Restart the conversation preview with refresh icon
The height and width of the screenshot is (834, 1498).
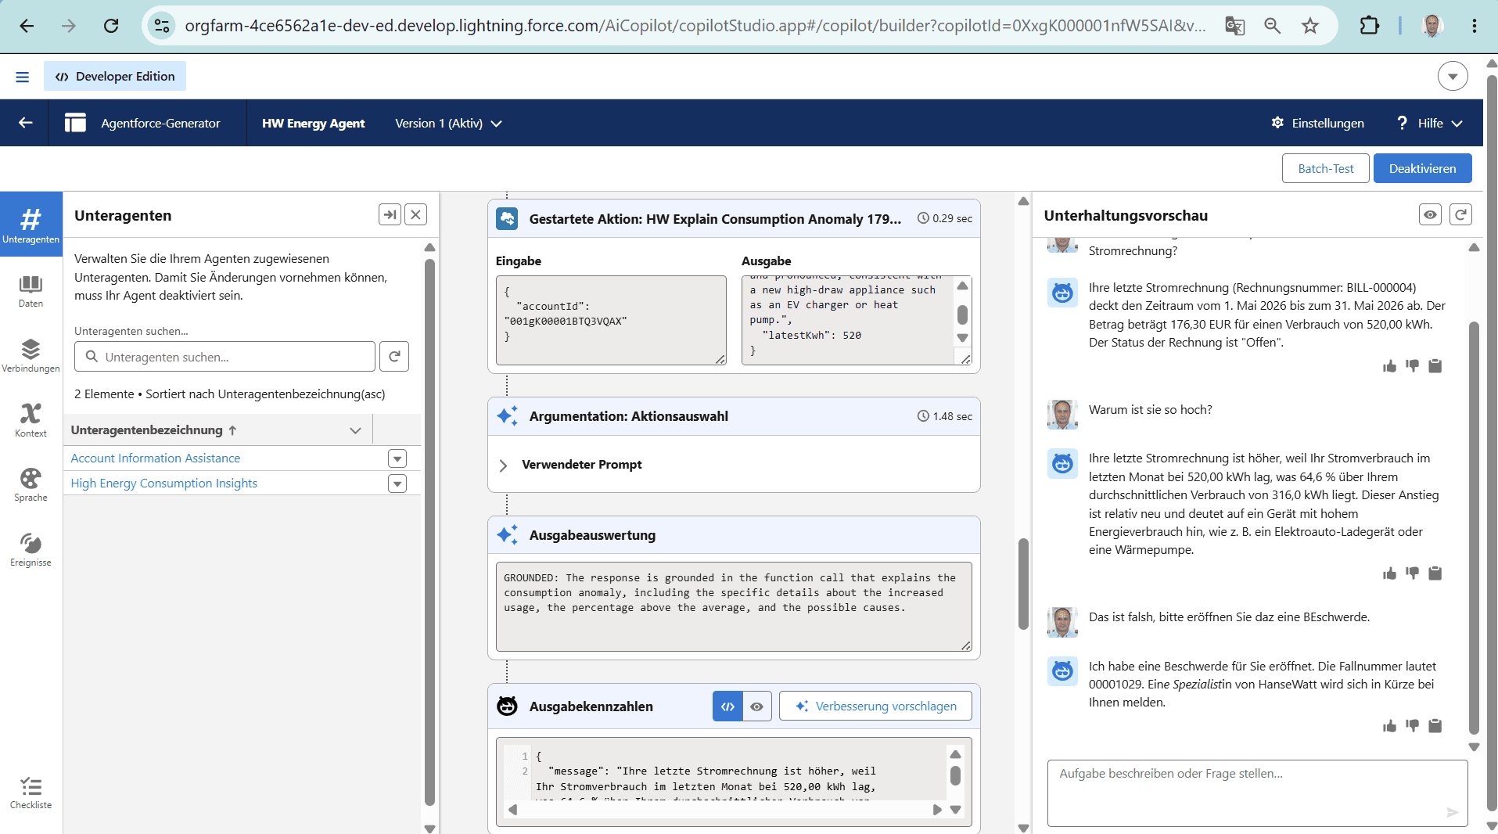coord(1460,214)
